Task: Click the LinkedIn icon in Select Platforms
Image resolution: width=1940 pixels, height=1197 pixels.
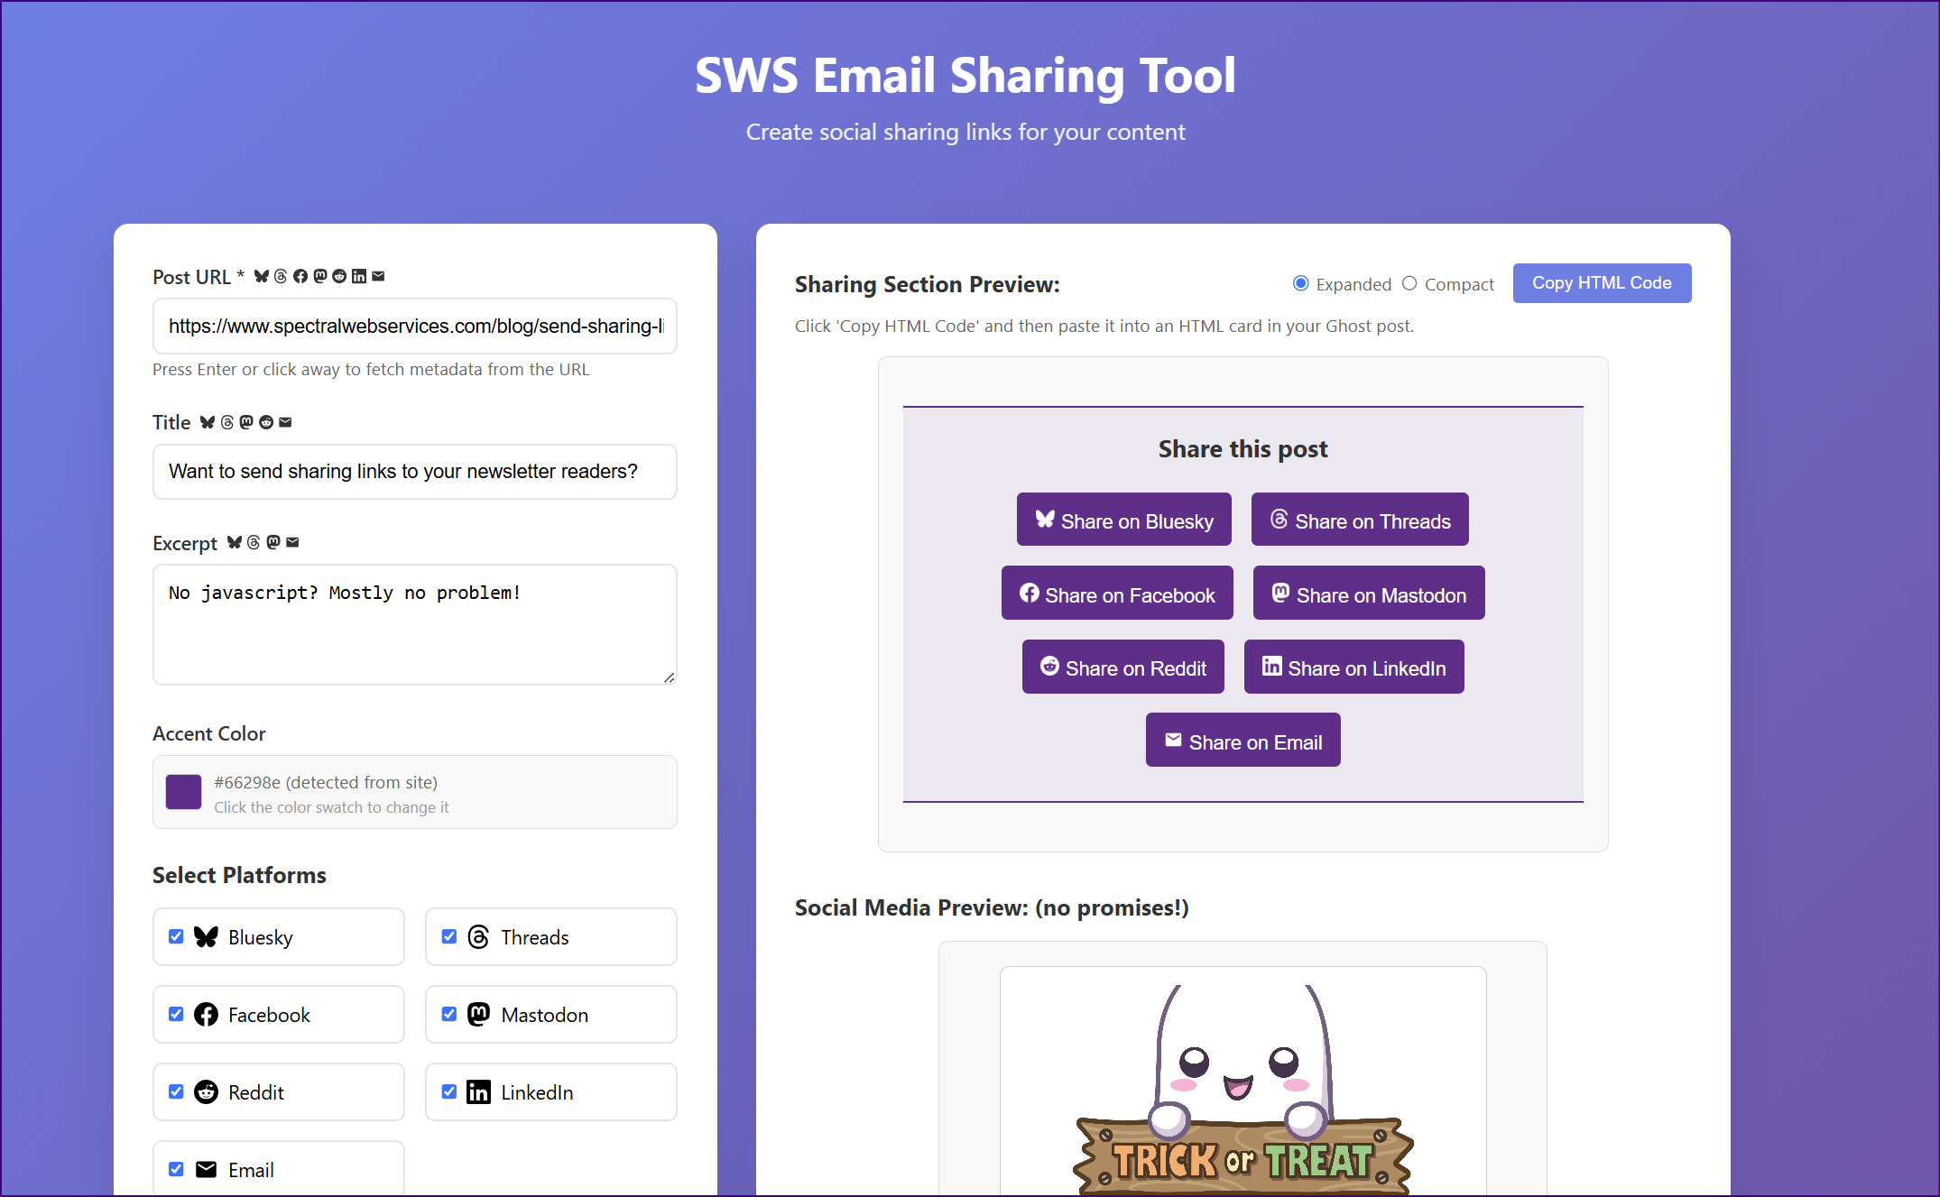Action: tap(478, 1092)
